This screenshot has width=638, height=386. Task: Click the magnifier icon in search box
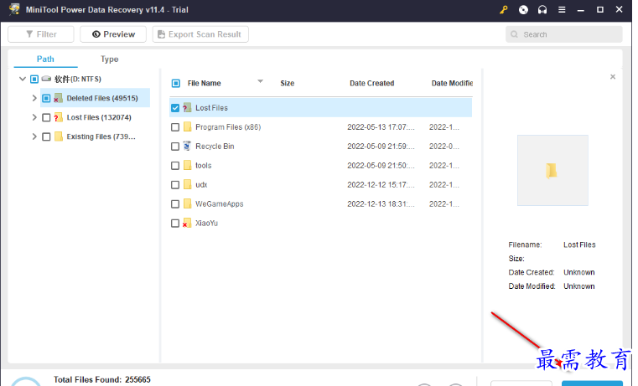point(514,34)
